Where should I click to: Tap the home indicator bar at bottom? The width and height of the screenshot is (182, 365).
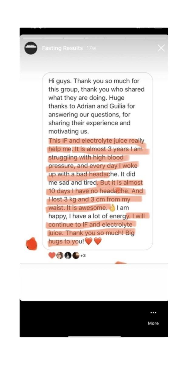click(x=94, y=336)
